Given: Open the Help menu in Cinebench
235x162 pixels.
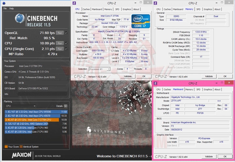Looking at the screenshot, I should tap(11, 8).
